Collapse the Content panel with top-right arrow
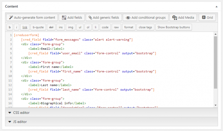223x131 pixels. tap(216, 7)
